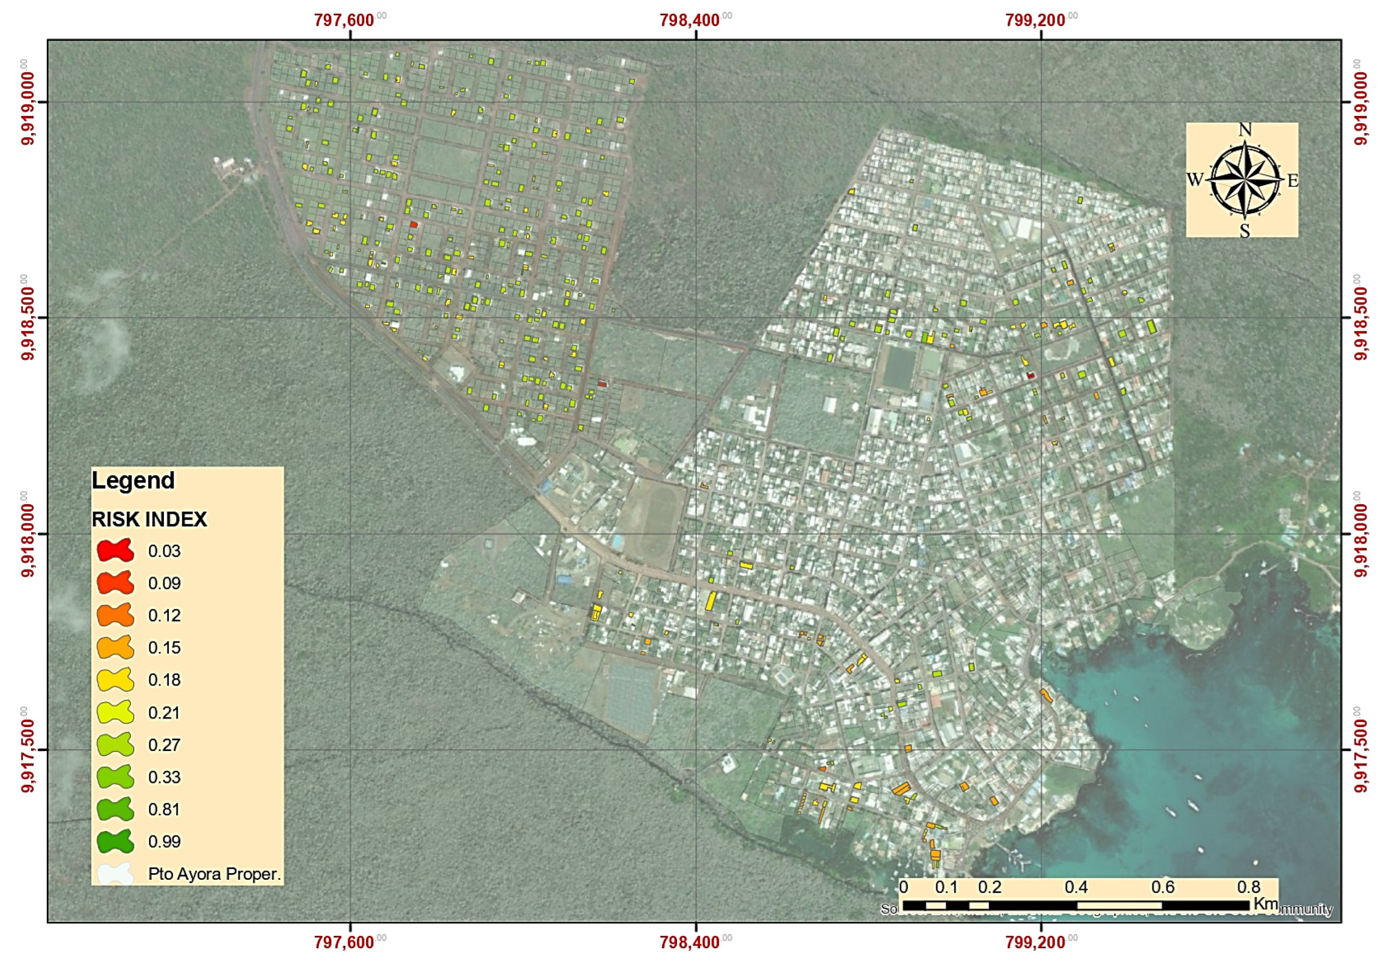1385x962 pixels.
Task: Click the compass rose north arrow icon
Action: (1245, 180)
